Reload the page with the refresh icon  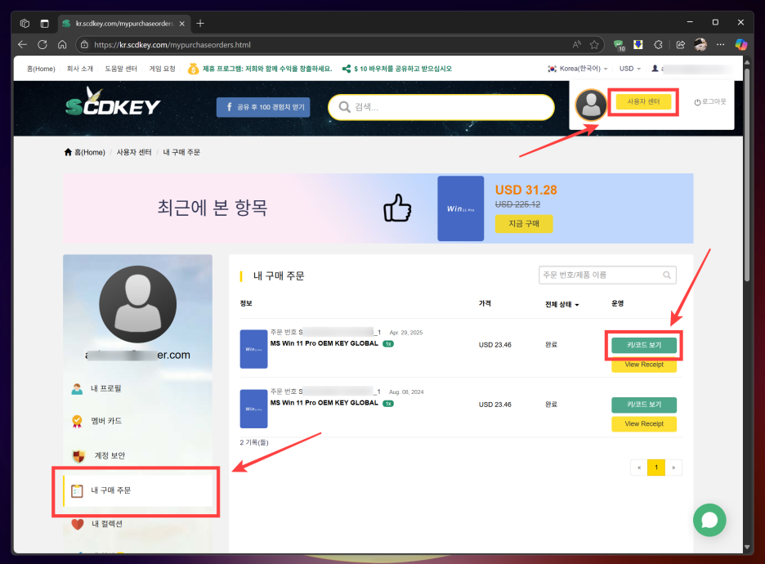(42, 44)
